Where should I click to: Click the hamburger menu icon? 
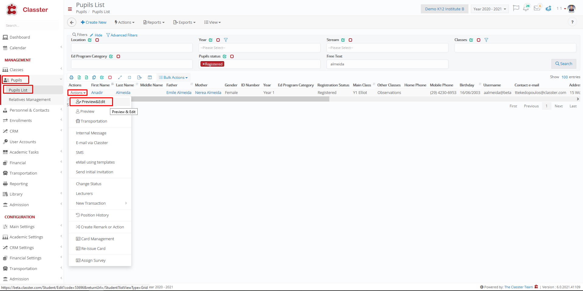tap(70, 9)
